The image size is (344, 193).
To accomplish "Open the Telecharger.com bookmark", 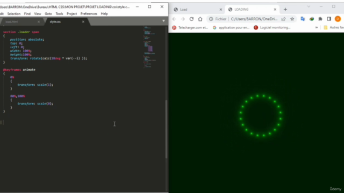I will point(190,27).
